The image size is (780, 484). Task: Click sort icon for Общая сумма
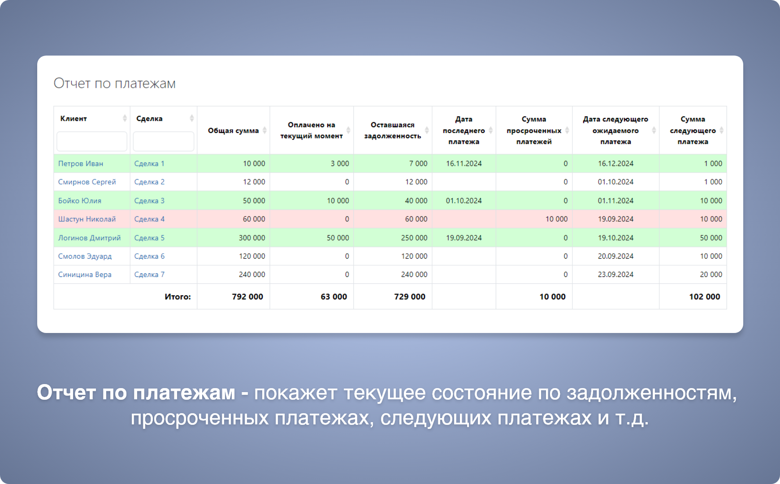[x=264, y=130]
